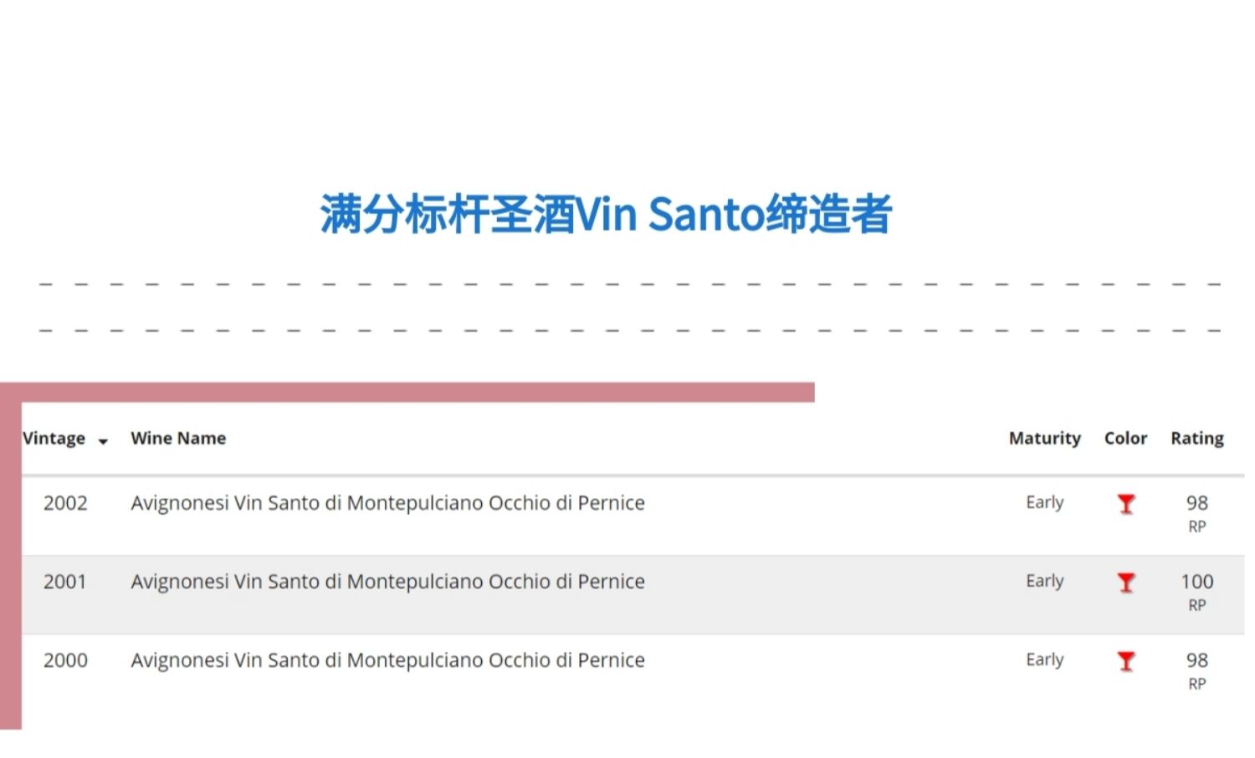Toggle Vintage sort order arrow
The width and height of the screenshot is (1255, 758).
(103, 441)
